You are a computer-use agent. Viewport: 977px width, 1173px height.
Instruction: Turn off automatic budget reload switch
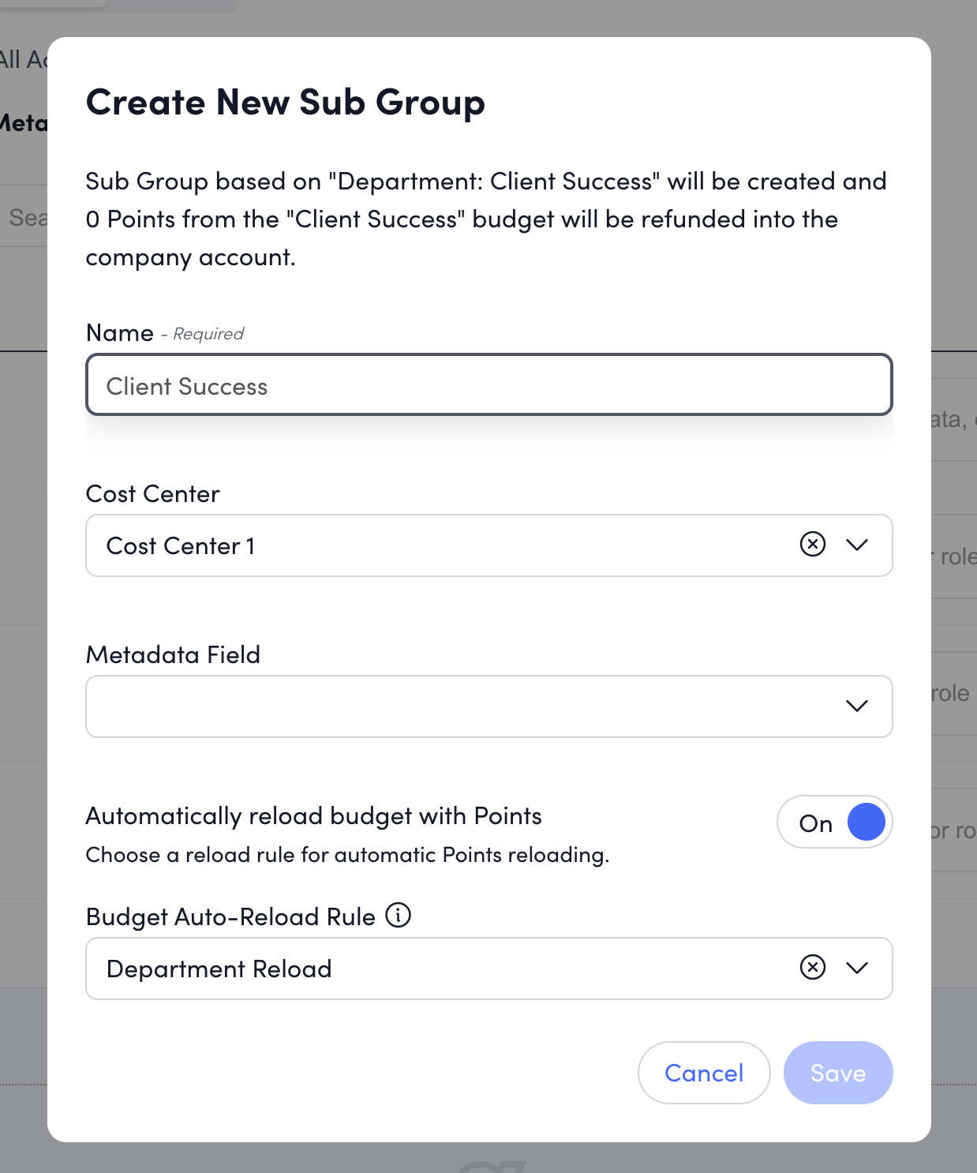tap(834, 823)
